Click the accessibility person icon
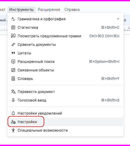130x146 pixels. pyautogui.click(x=13, y=130)
